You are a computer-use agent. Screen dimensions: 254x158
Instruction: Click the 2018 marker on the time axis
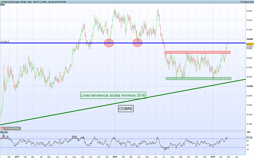115,157
